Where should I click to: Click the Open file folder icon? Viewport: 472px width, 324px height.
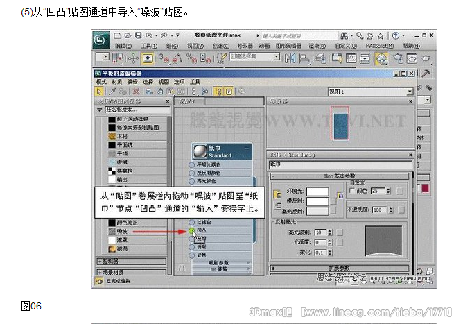pyautogui.click(x=128, y=35)
